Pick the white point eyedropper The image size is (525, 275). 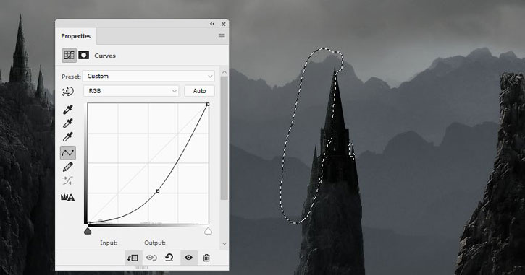click(68, 137)
